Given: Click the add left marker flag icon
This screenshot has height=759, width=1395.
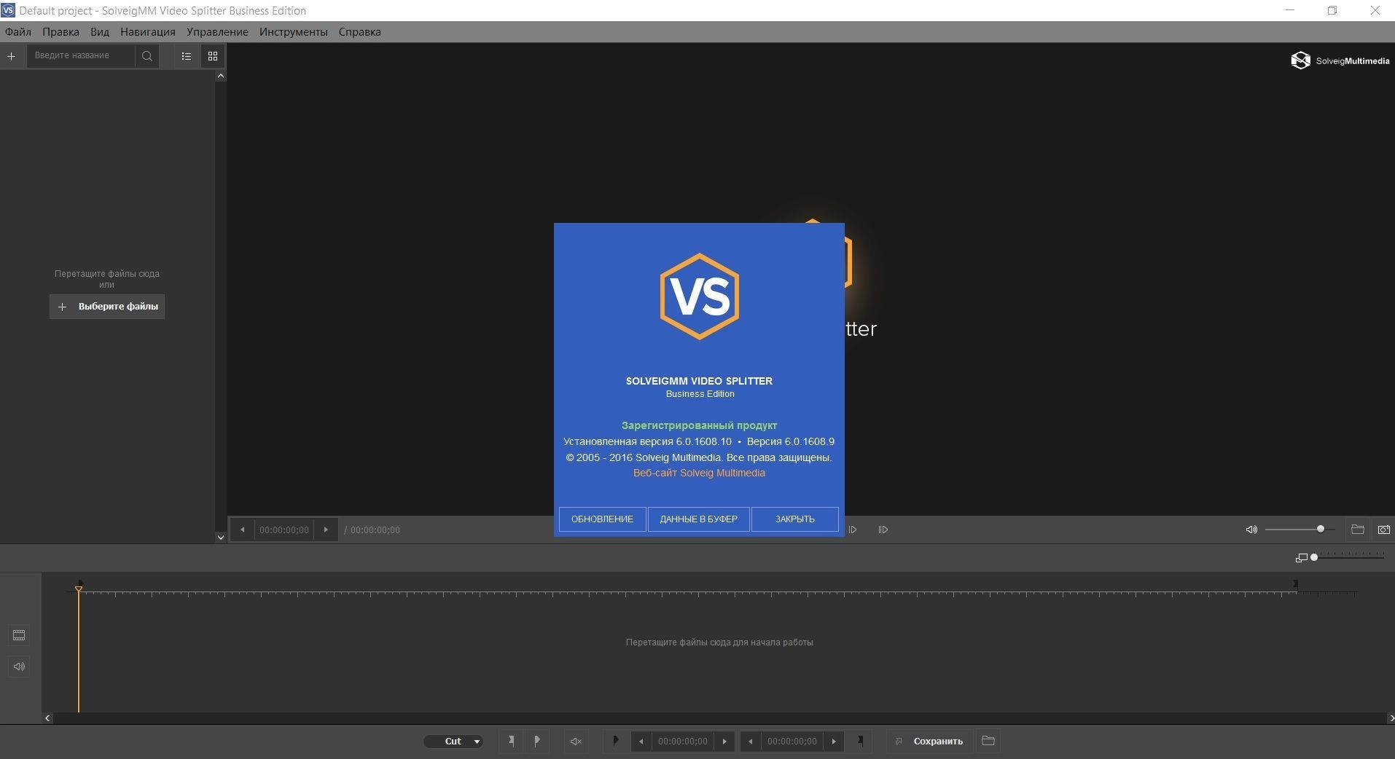Looking at the screenshot, I should click(512, 741).
